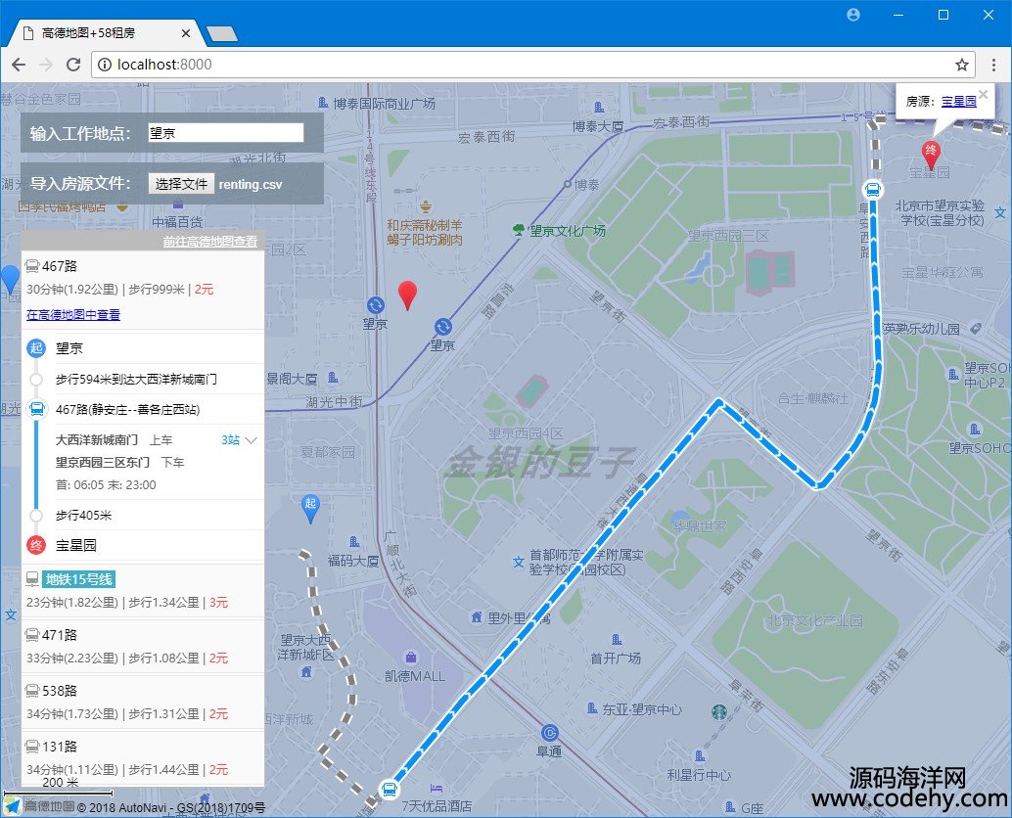This screenshot has width=1012, height=818.
Task: Click the 选择文件 file chooser button
Action: click(x=181, y=184)
